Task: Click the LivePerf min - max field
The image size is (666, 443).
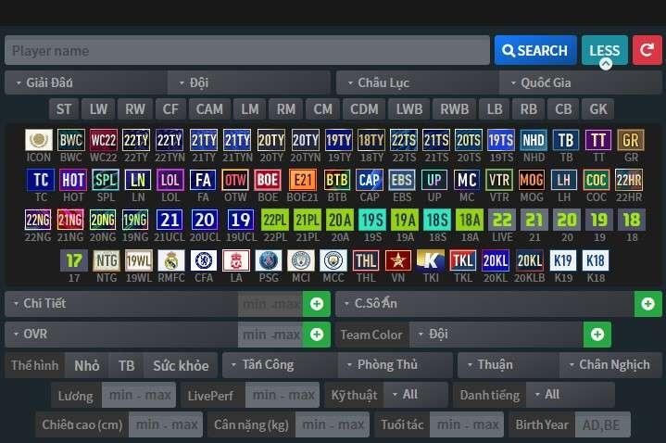Action: [283, 395]
